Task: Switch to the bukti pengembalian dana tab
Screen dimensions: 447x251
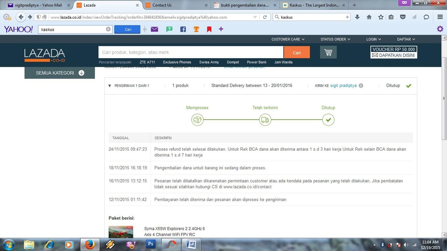Action: 246,5
